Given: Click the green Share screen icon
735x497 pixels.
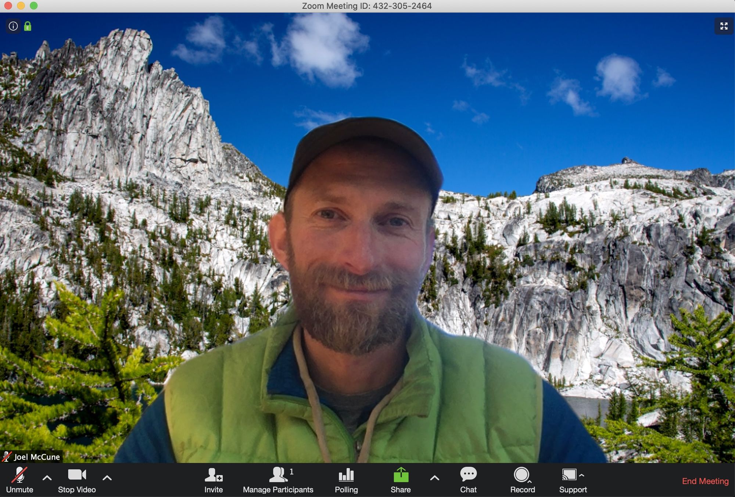Looking at the screenshot, I should coord(401,475).
